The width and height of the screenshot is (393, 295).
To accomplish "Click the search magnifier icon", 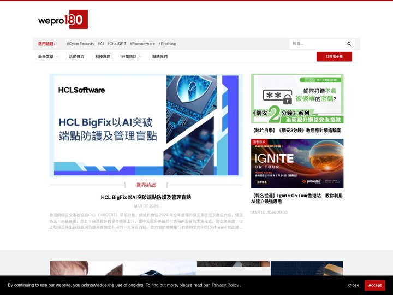I will click(349, 44).
